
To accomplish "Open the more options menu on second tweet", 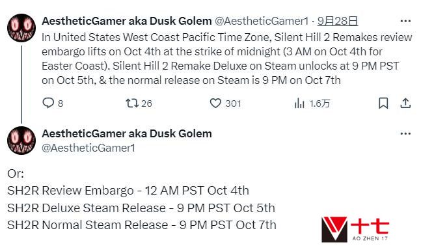I will pyautogui.click(x=405, y=133).
